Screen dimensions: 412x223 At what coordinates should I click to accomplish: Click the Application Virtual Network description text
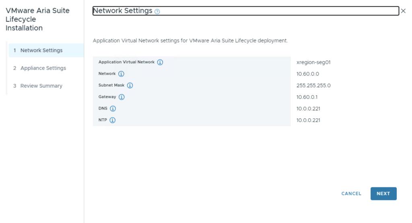click(190, 41)
